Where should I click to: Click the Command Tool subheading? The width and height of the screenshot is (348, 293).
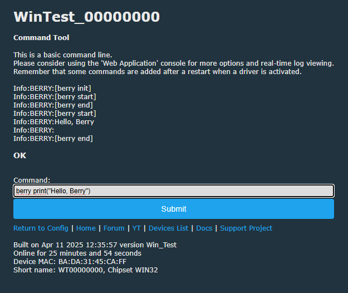(x=41, y=37)
